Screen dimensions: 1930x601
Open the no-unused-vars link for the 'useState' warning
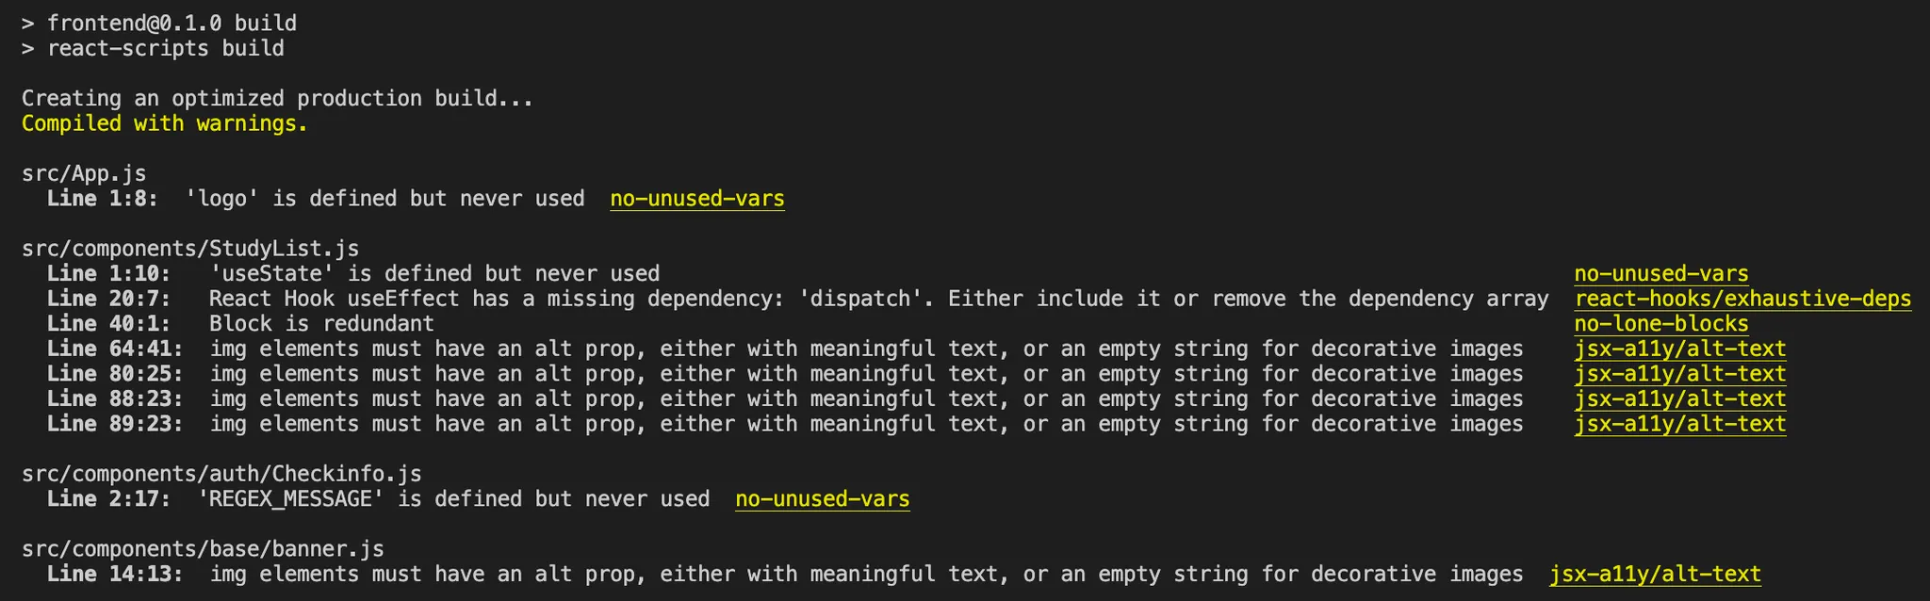click(x=1660, y=274)
